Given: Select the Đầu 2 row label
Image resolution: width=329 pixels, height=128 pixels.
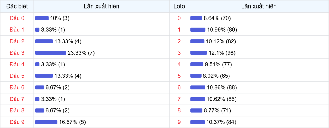Looking at the screenshot, I should coord(17,41).
